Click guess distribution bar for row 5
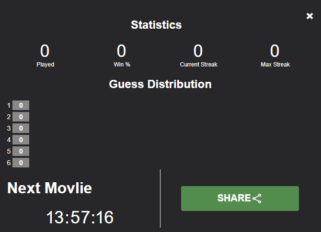The height and width of the screenshot is (232, 321). [x=21, y=151]
